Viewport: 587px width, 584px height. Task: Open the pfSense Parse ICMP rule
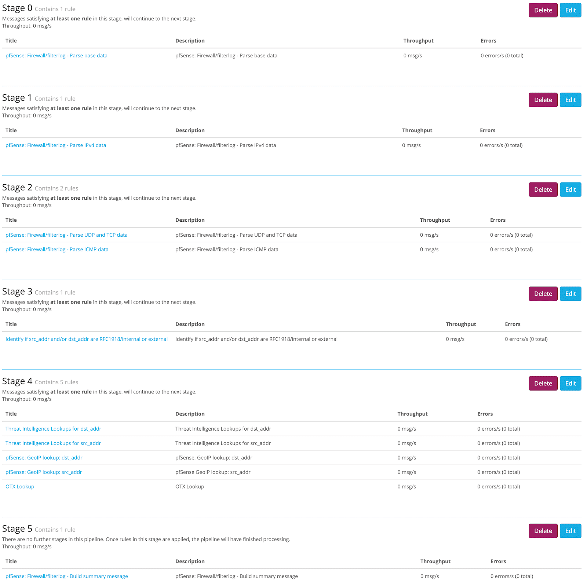(x=57, y=249)
